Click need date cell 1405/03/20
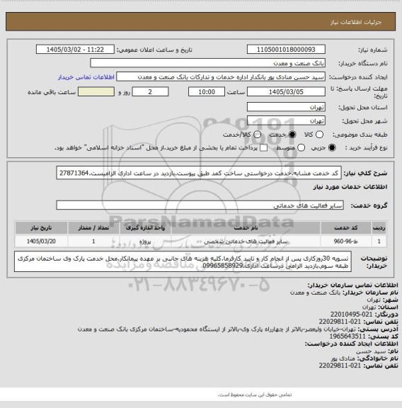This screenshot has height=408, width=402. pyautogui.click(x=41, y=242)
